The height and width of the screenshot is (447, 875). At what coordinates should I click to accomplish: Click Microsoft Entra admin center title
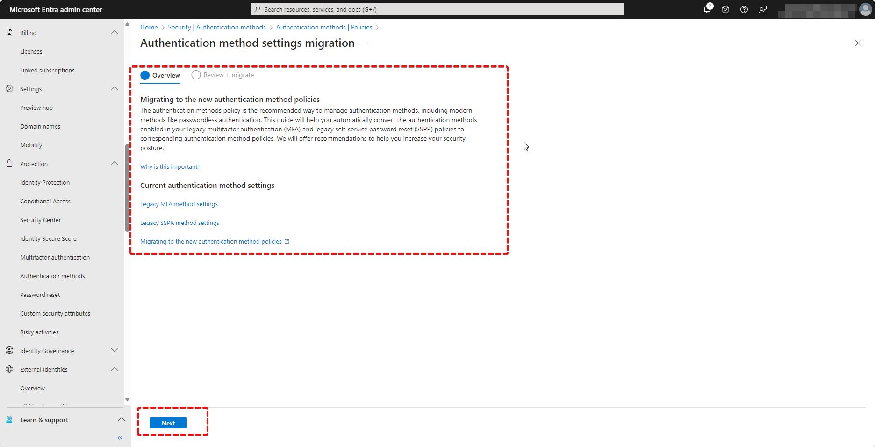pos(56,9)
